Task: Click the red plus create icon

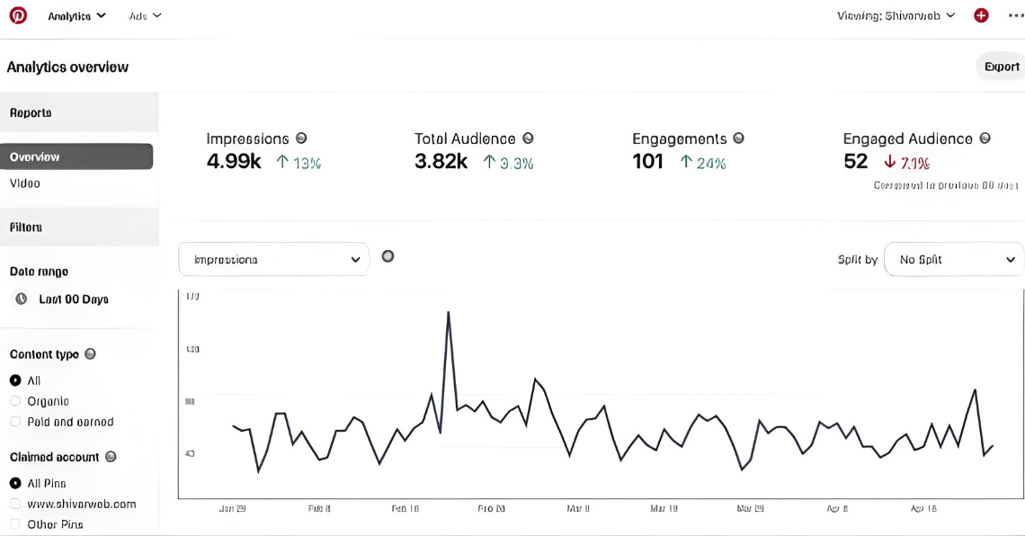Action: [x=981, y=15]
